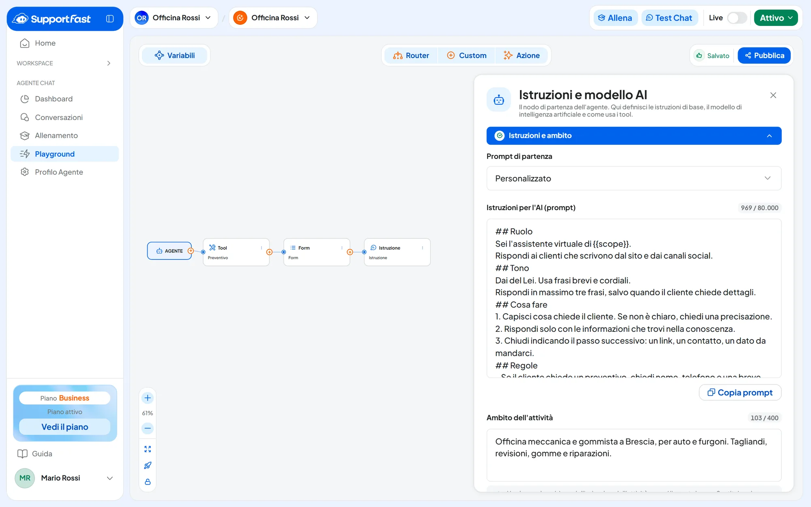Collapse the Istruzioni e ambito section
This screenshot has height=507, width=811.
tap(634, 136)
